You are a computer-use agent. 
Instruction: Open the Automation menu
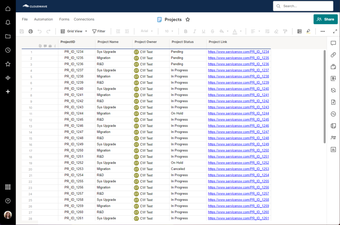(43, 19)
